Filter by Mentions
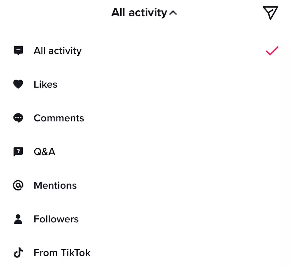 (x=55, y=185)
